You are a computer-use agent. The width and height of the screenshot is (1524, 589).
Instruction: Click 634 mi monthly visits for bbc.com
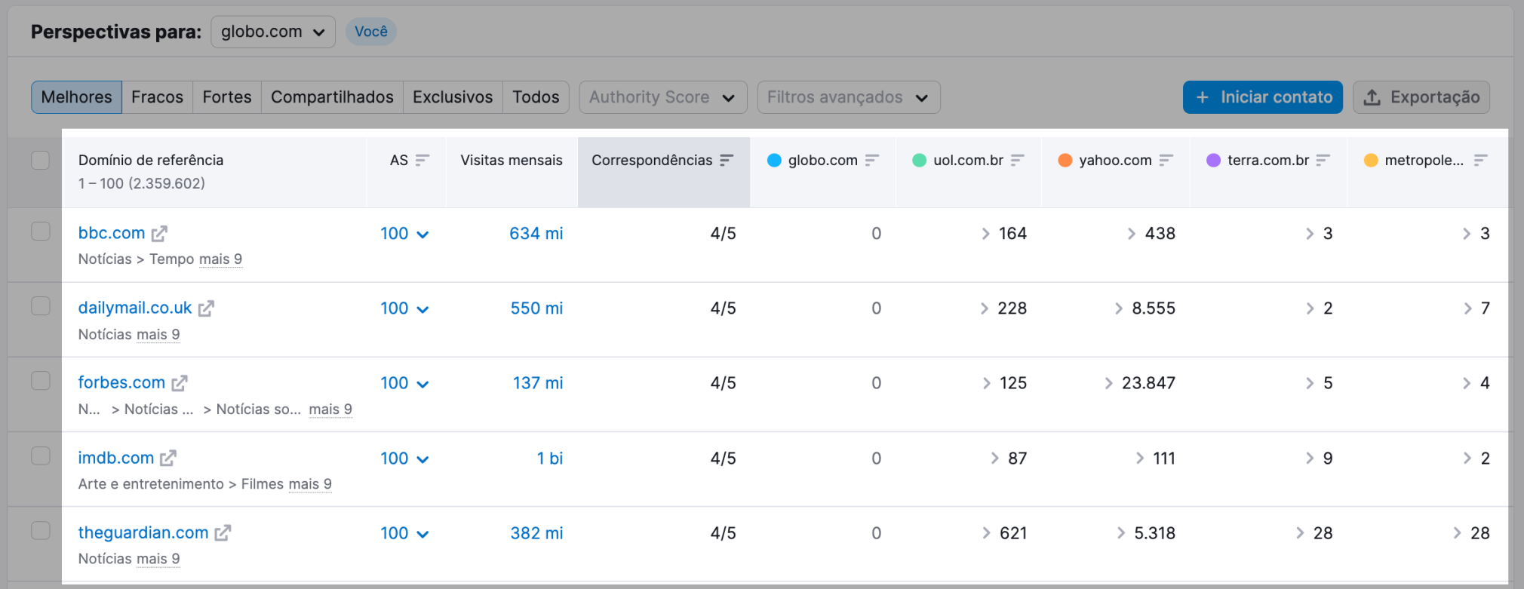[x=536, y=234]
